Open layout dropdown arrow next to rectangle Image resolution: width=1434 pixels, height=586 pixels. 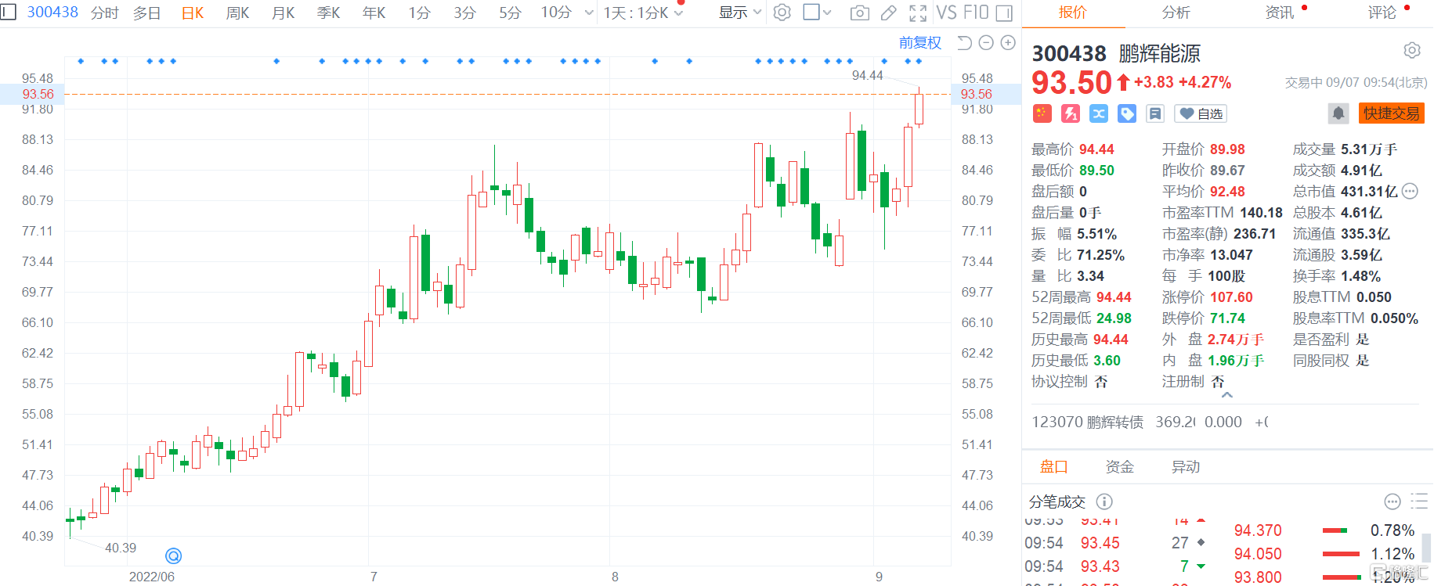827,13
